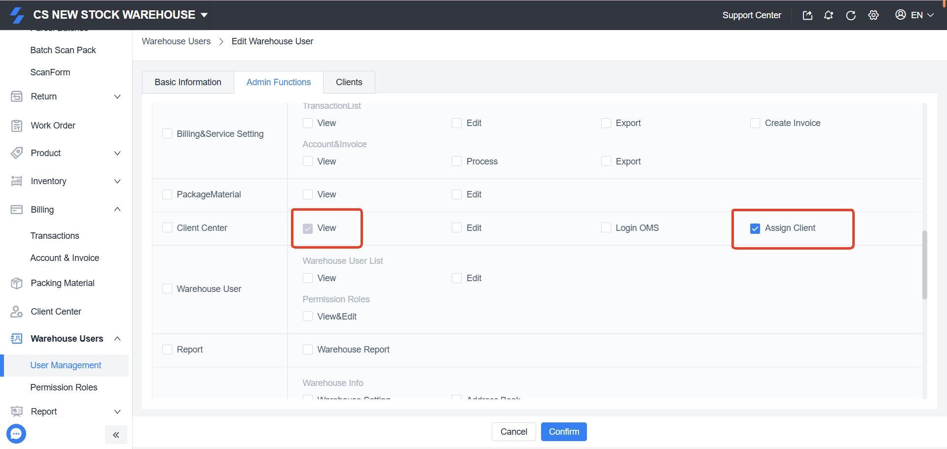
Task: Check the Warehouse Report checkbox
Action: click(x=308, y=350)
